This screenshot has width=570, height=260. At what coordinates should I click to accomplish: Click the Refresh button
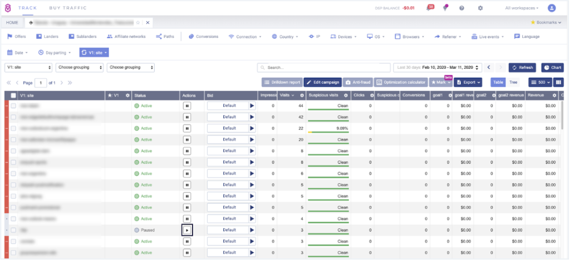tap(522, 67)
